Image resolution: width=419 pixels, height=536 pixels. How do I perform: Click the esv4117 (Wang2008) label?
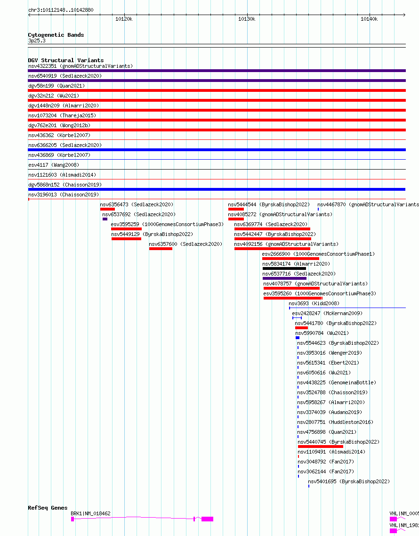tap(54, 165)
